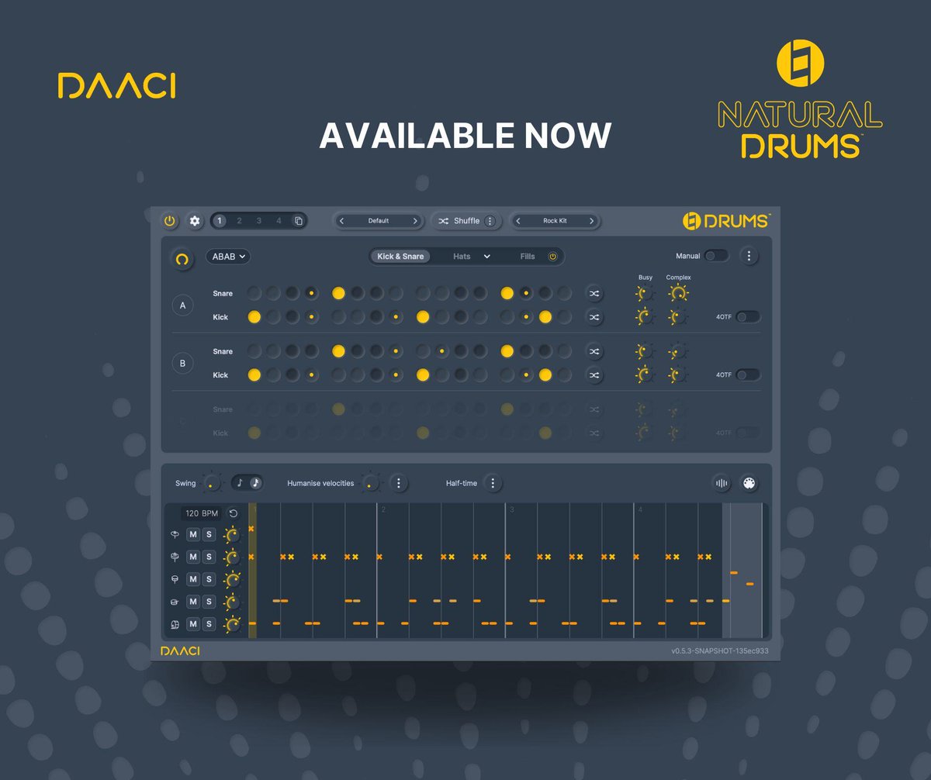Toggle the Manual switch
931x780 pixels.
pyautogui.click(x=716, y=256)
